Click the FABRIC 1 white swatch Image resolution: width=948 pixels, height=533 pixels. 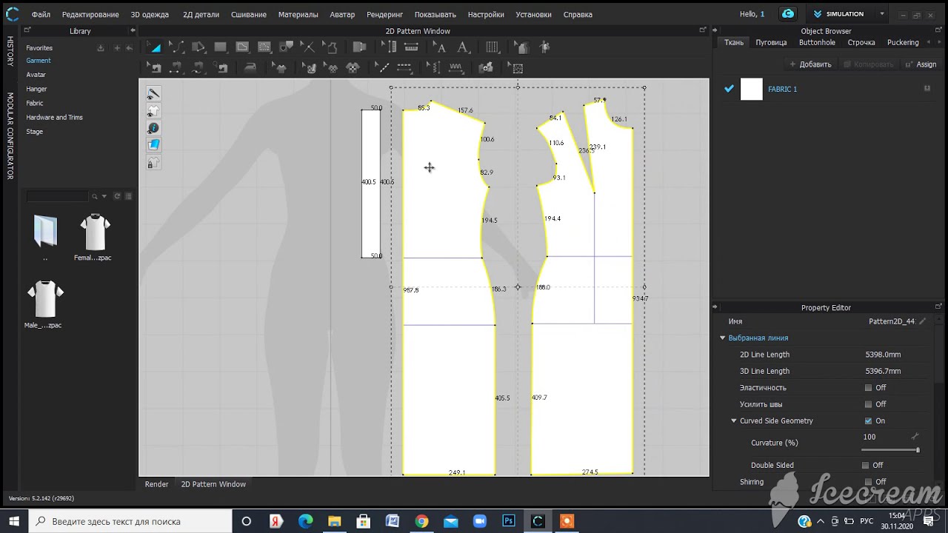click(x=752, y=89)
